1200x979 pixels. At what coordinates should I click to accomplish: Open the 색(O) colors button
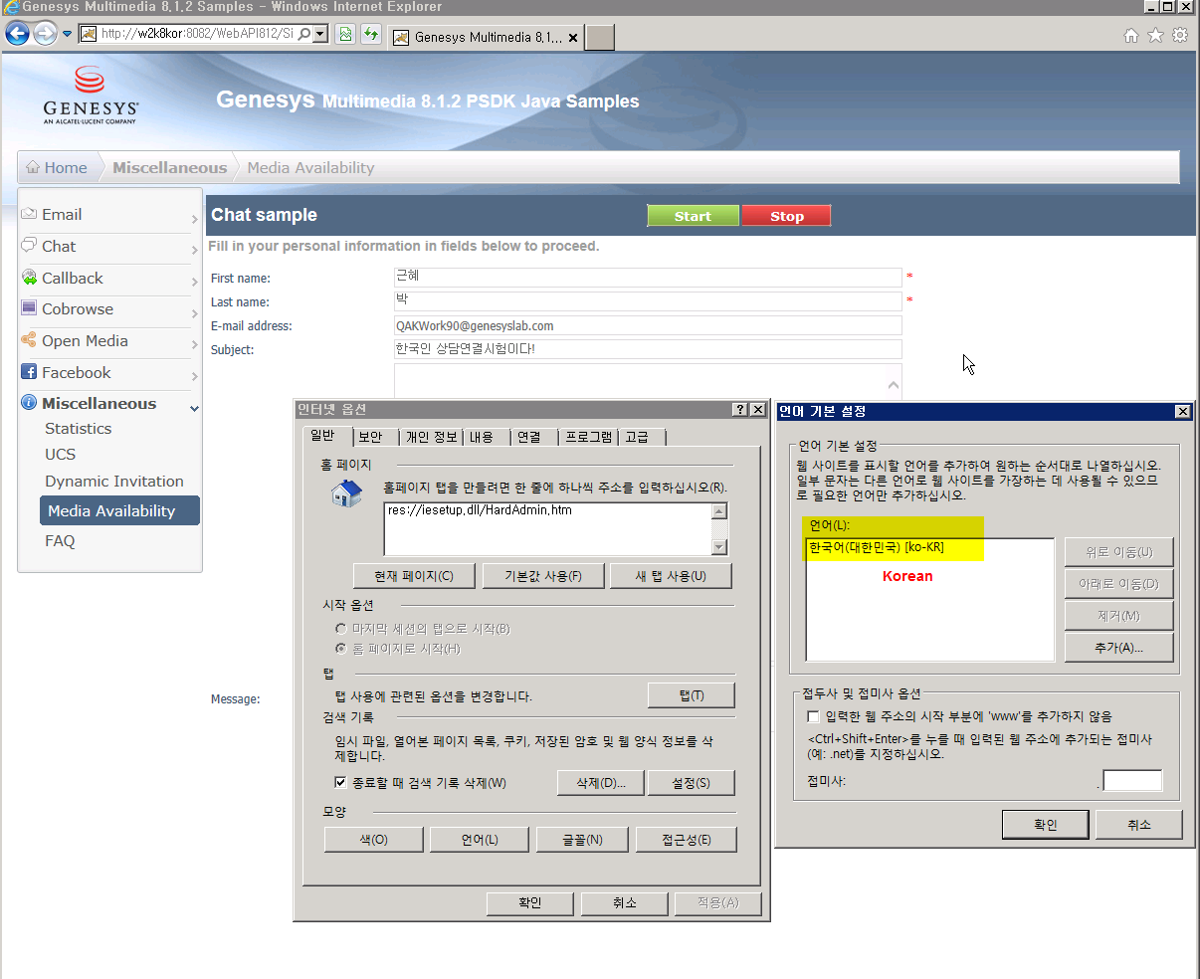coord(373,840)
